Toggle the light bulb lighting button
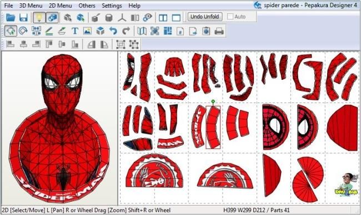361x215 pixels. [39, 18]
